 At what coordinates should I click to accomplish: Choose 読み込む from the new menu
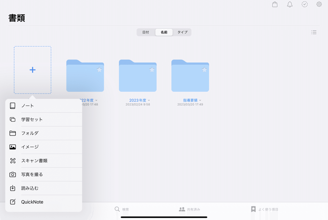point(44,188)
